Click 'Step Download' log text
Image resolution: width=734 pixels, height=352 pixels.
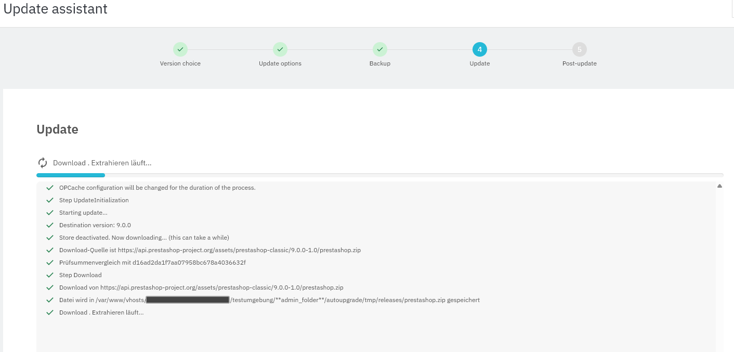[81, 275]
